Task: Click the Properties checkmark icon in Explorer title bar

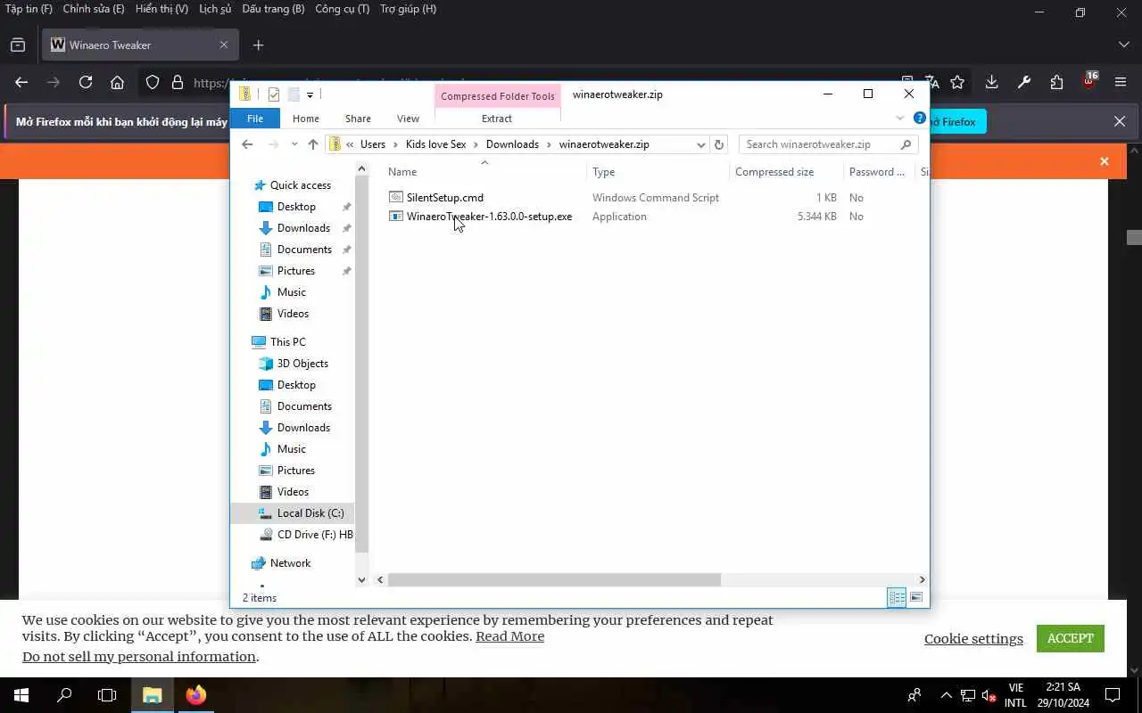Action: click(274, 94)
